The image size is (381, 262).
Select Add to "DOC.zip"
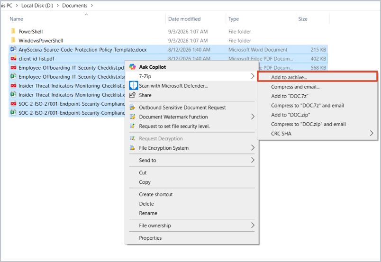(317, 115)
